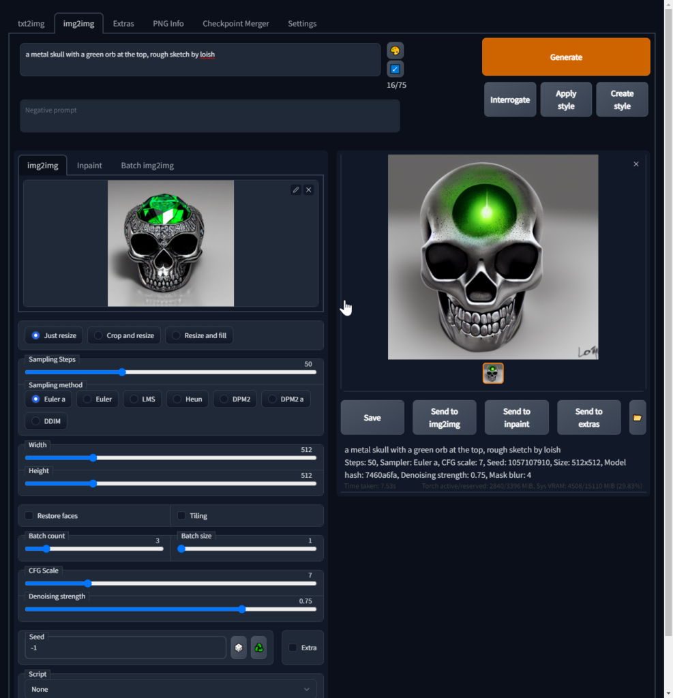Clear the uploaded input image with the X icon

pos(308,189)
